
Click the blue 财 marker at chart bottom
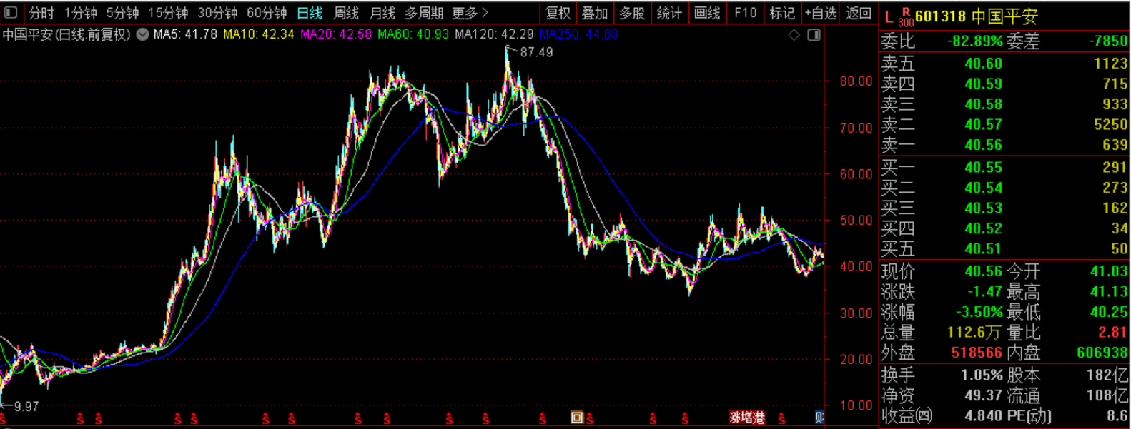[x=819, y=418]
